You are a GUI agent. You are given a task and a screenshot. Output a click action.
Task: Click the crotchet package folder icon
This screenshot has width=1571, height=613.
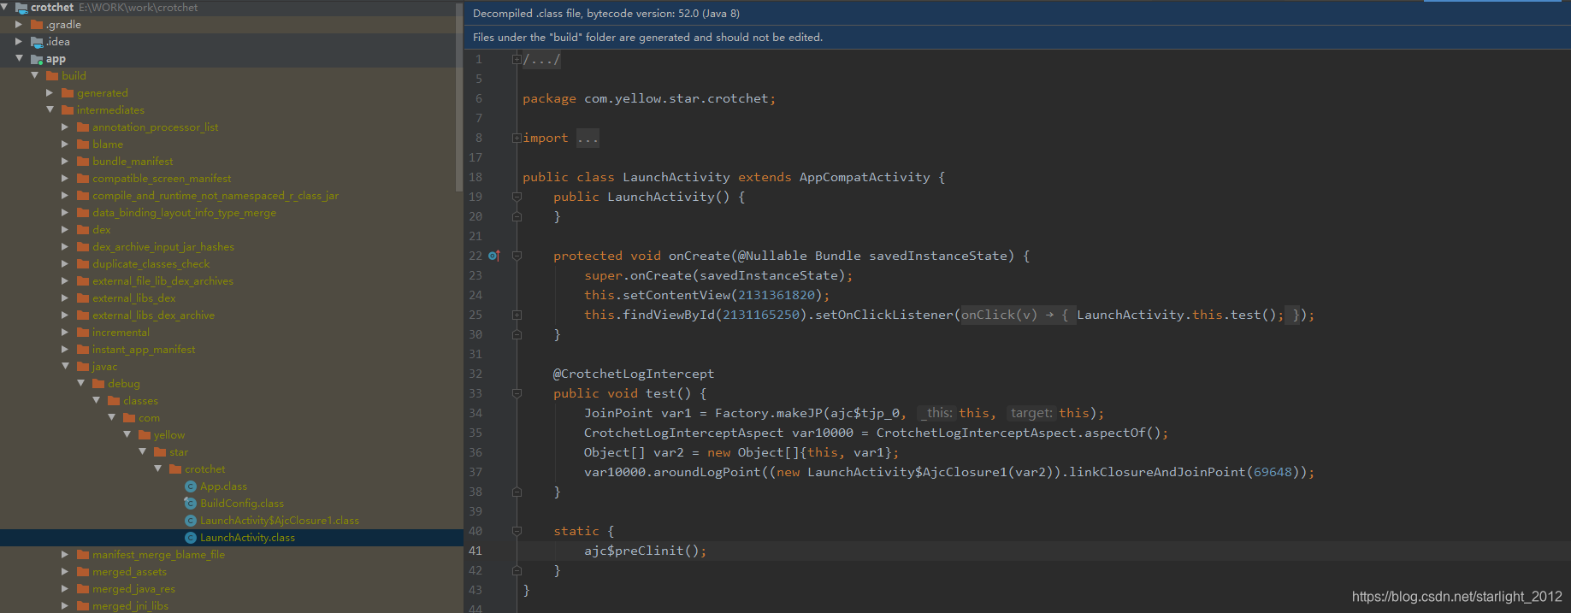coord(175,469)
